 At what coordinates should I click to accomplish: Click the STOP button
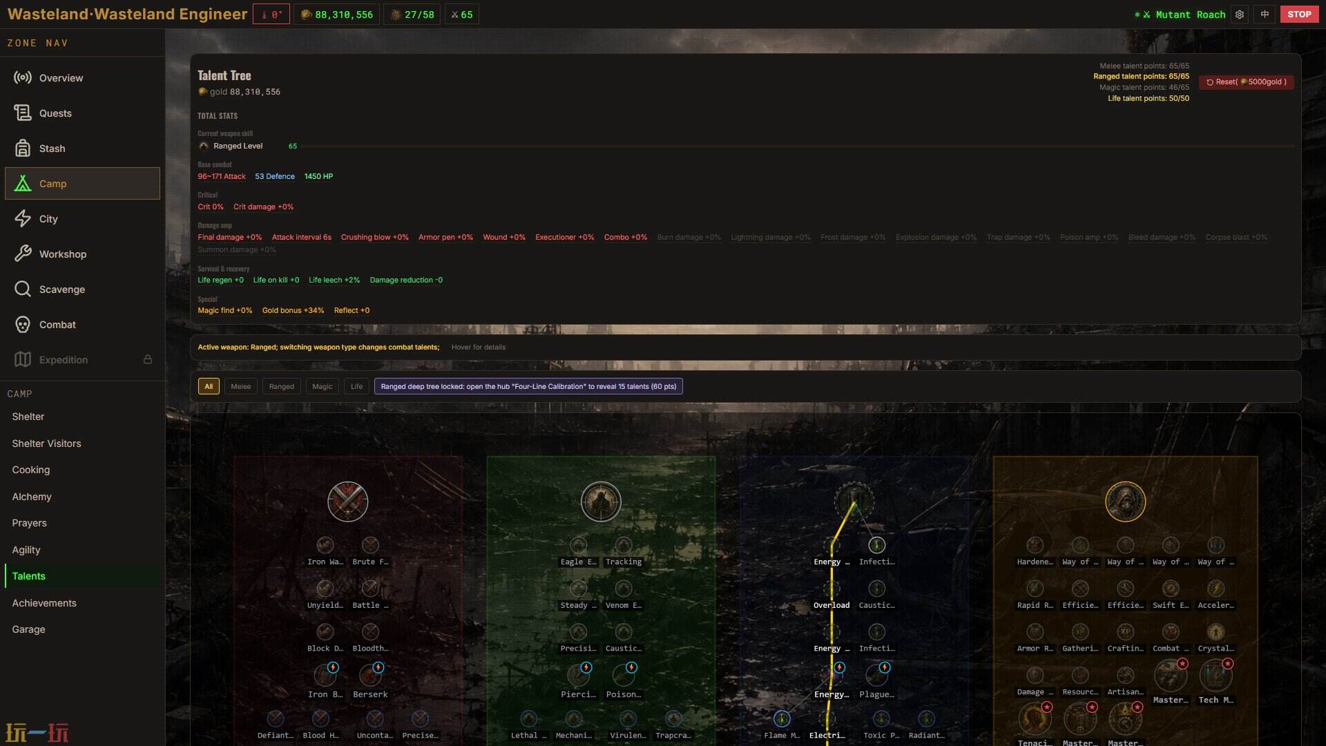click(1299, 15)
